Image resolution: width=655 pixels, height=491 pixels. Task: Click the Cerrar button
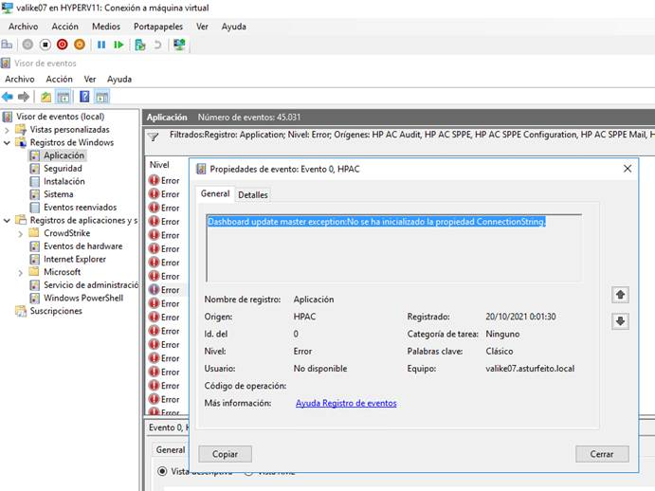[x=602, y=454]
